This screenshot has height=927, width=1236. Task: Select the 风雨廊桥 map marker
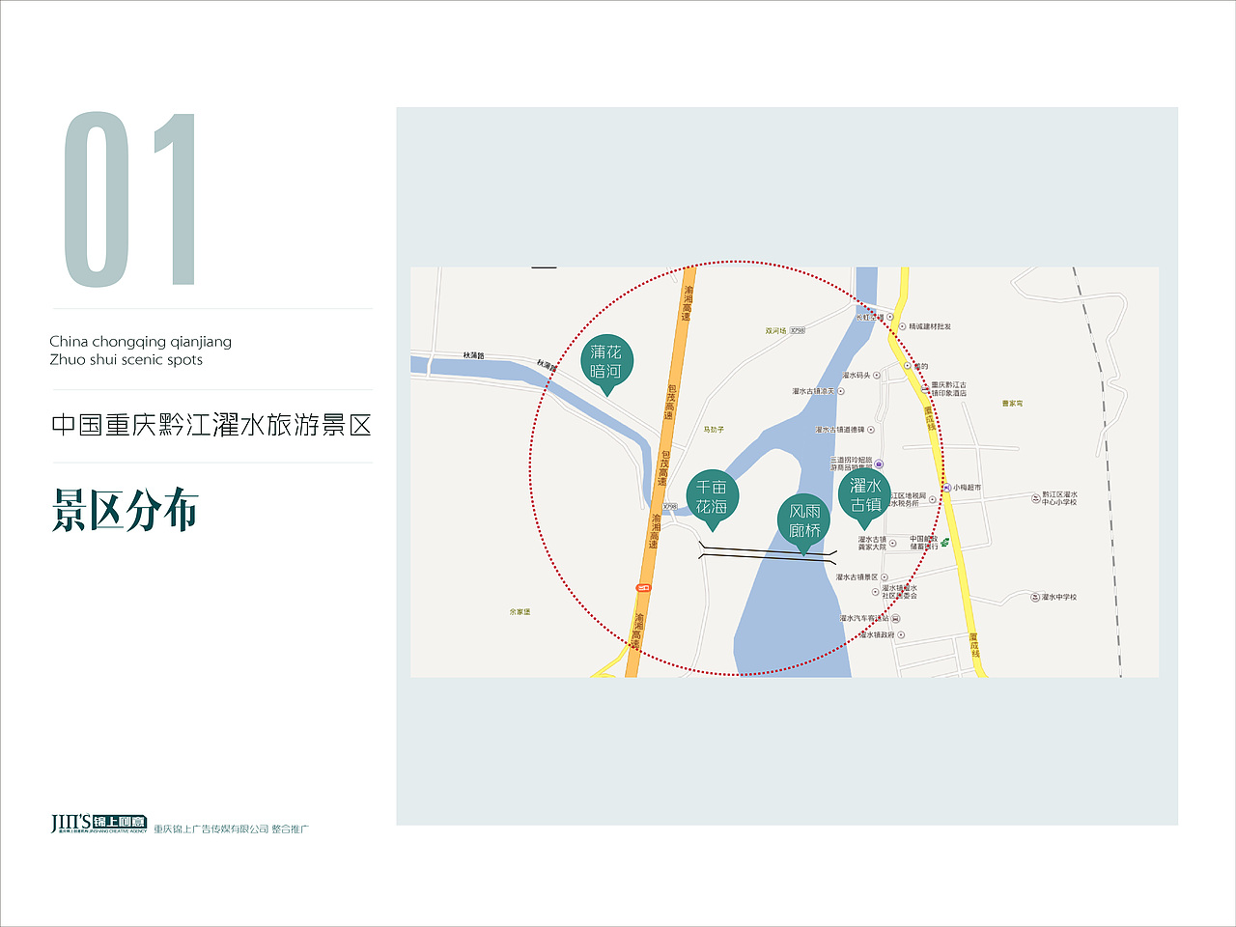(x=804, y=524)
